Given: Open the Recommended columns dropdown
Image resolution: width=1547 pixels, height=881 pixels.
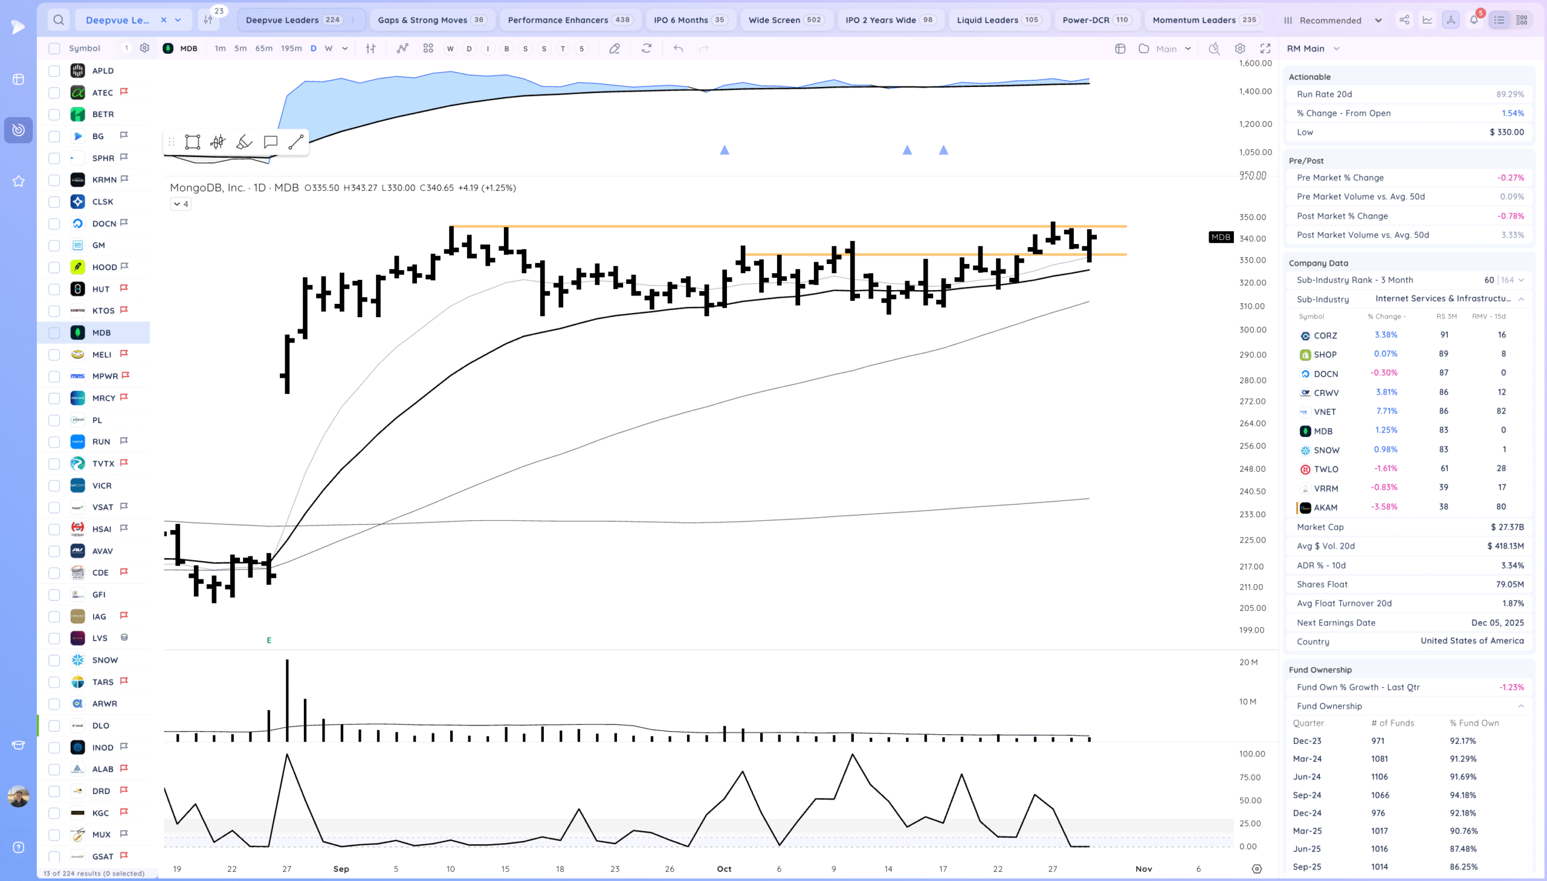Looking at the screenshot, I should coord(1332,20).
